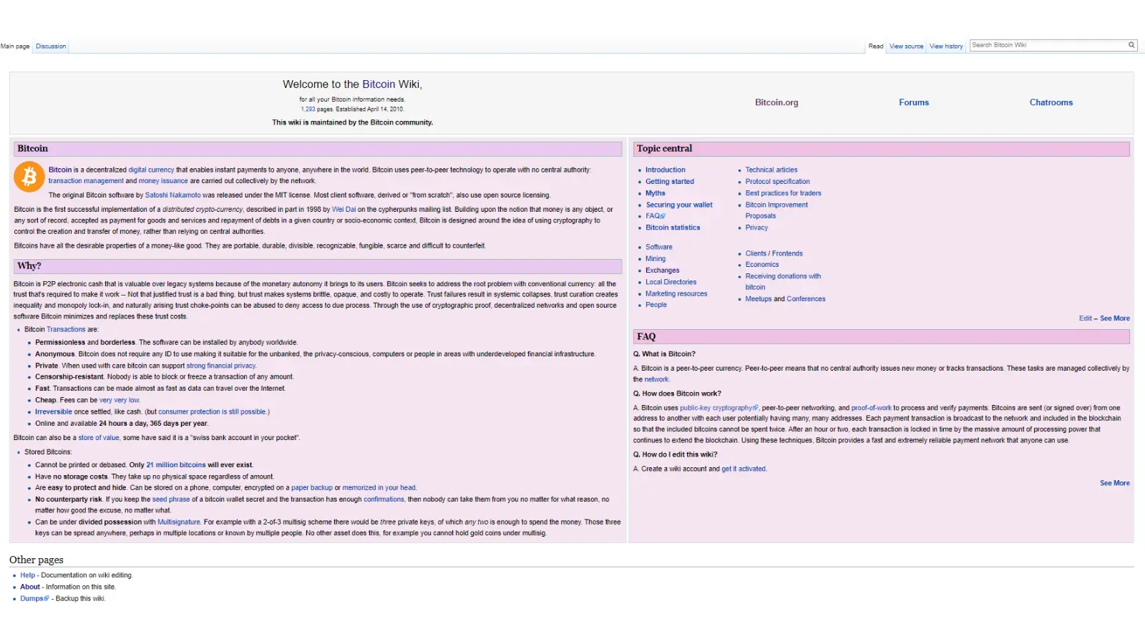Open the Privacy topic link

tap(756, 228)
